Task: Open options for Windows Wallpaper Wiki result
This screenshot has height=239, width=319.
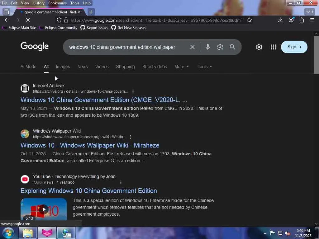Action: pyautogui.click(x=131, y=137)
